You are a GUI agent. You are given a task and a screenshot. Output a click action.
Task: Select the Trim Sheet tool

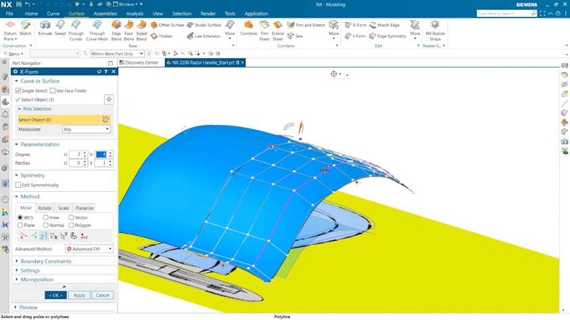264,30
